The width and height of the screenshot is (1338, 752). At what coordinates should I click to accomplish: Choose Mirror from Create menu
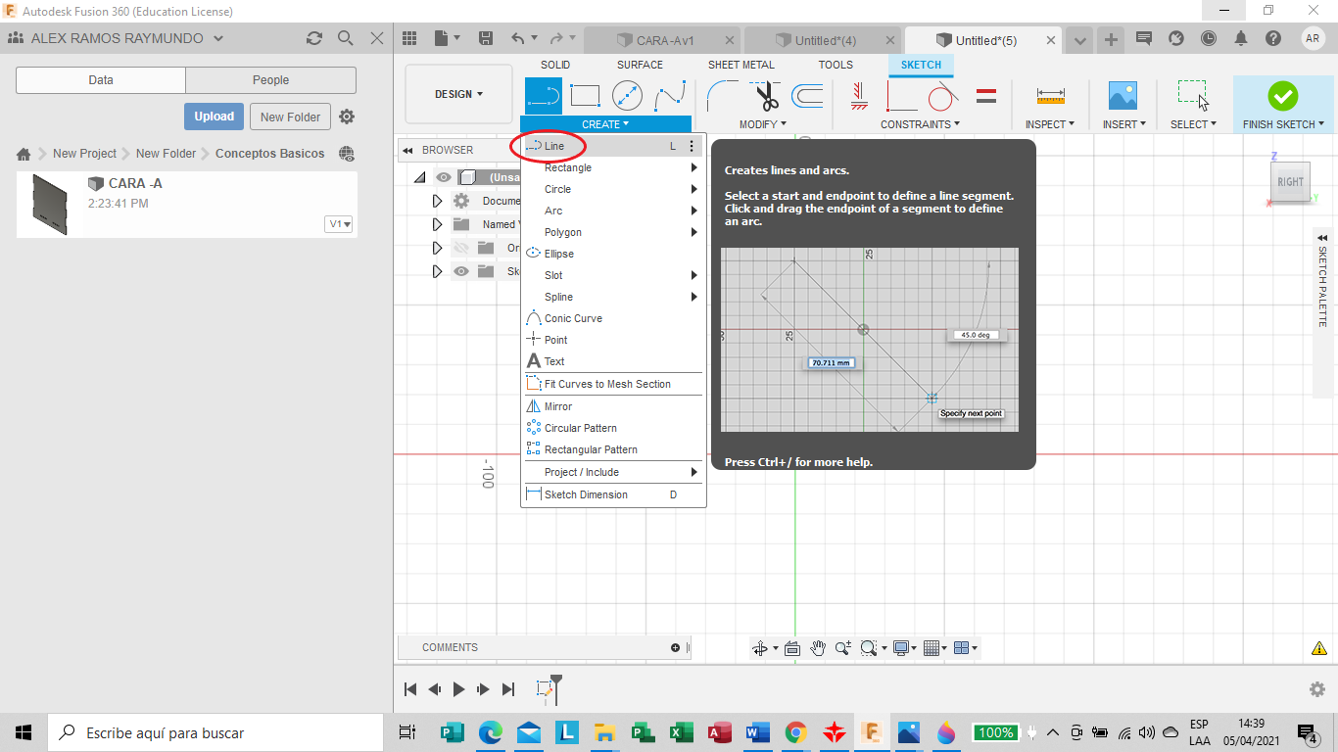point(611,406)
